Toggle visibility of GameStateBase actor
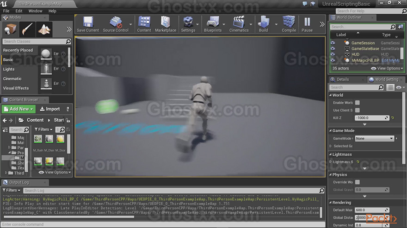The height and width of the screenshot is (228, 407). point(333,48)
